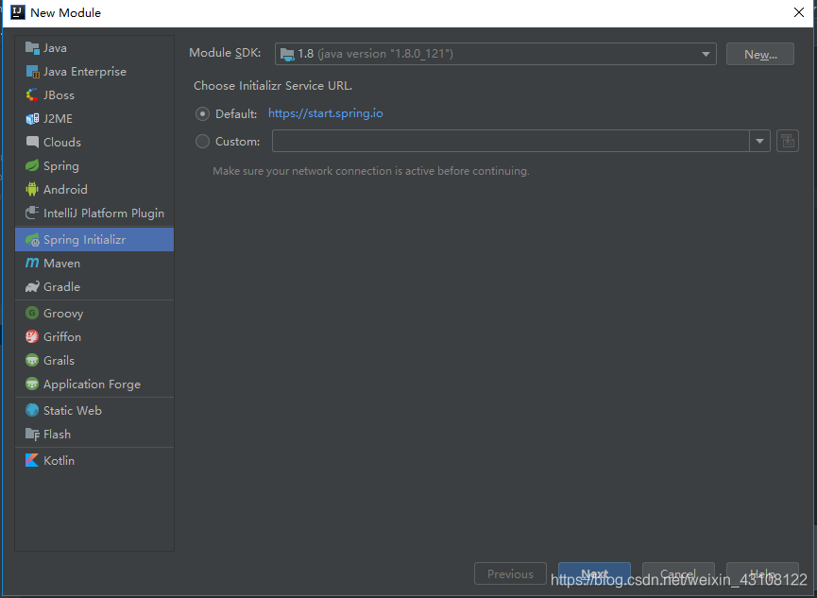Select the Kotlin label
Image resolution: width=817 pixels, height=598 pixels.
tap(59, 460)
